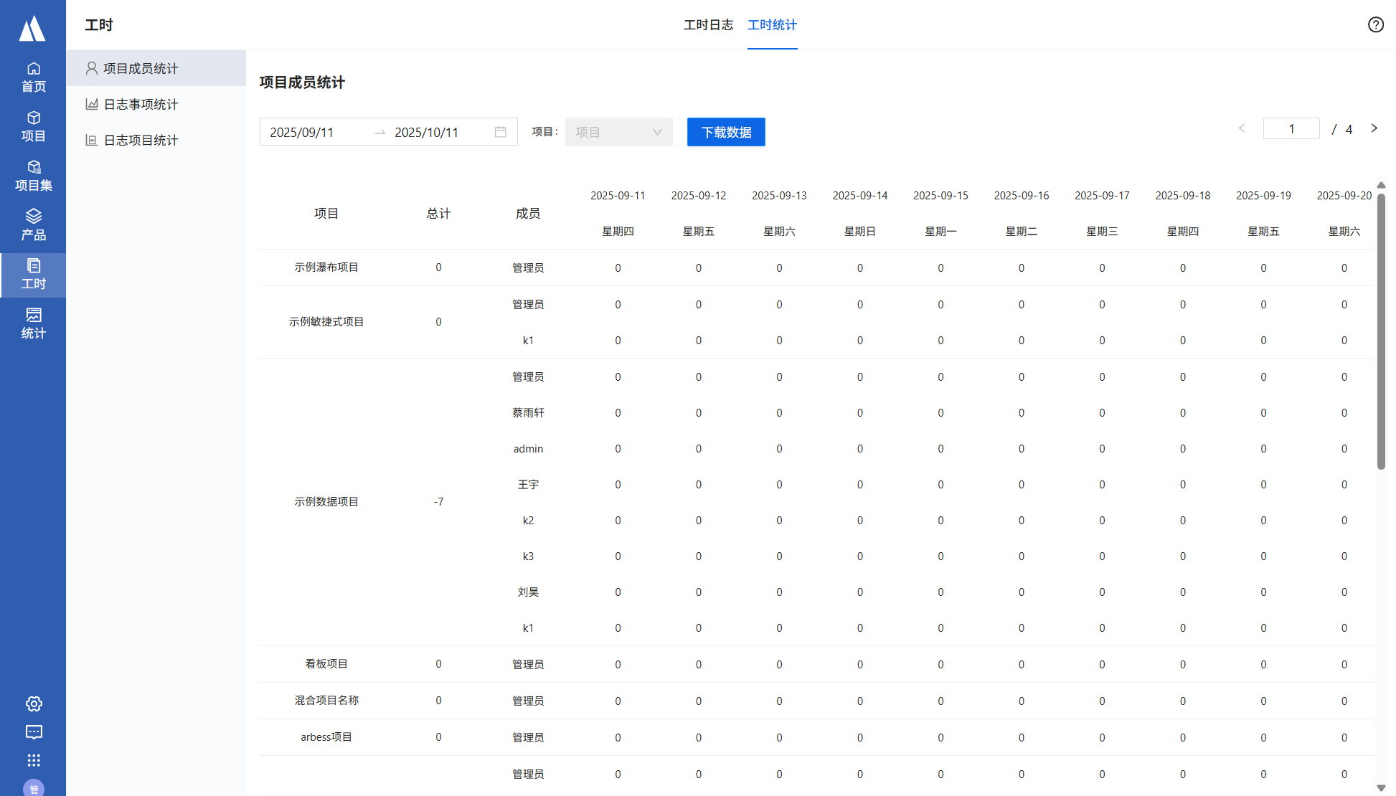
Task: Go to previous page arrow
Action: pos(1242,128)
